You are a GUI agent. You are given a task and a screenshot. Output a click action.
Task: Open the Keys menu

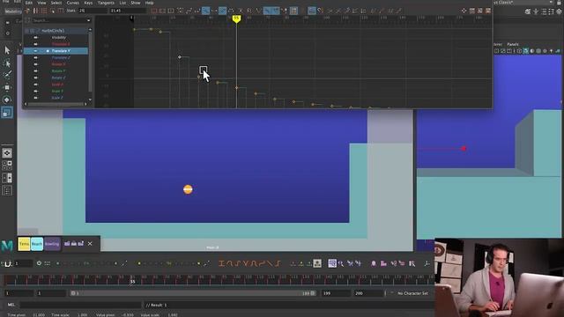pos(88,3)
